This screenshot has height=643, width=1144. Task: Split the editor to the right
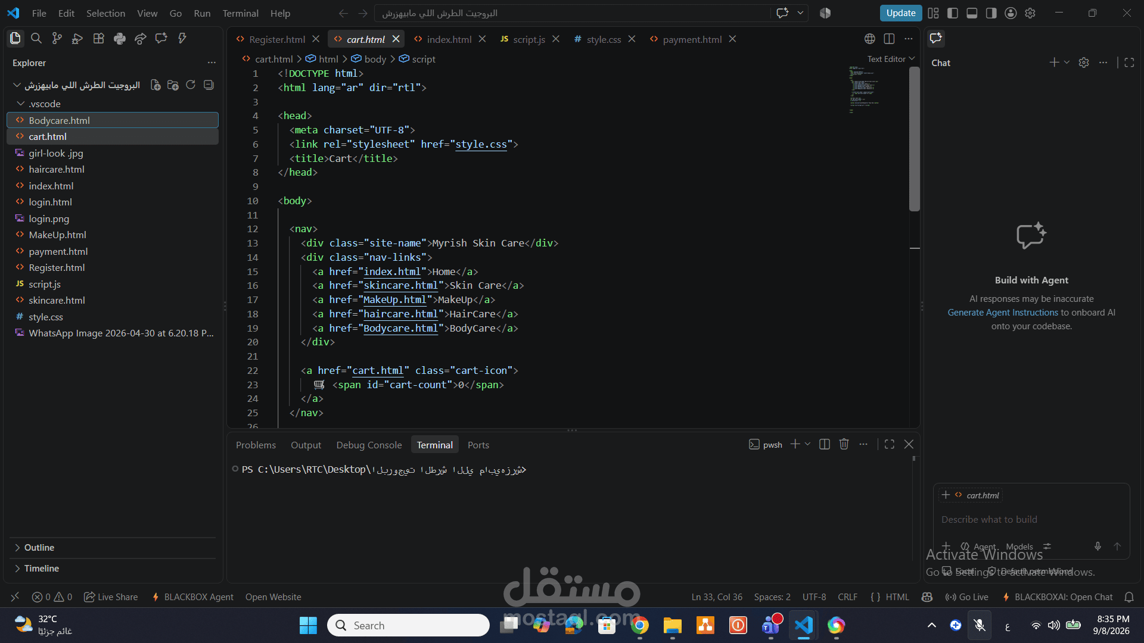coord(889,39)
